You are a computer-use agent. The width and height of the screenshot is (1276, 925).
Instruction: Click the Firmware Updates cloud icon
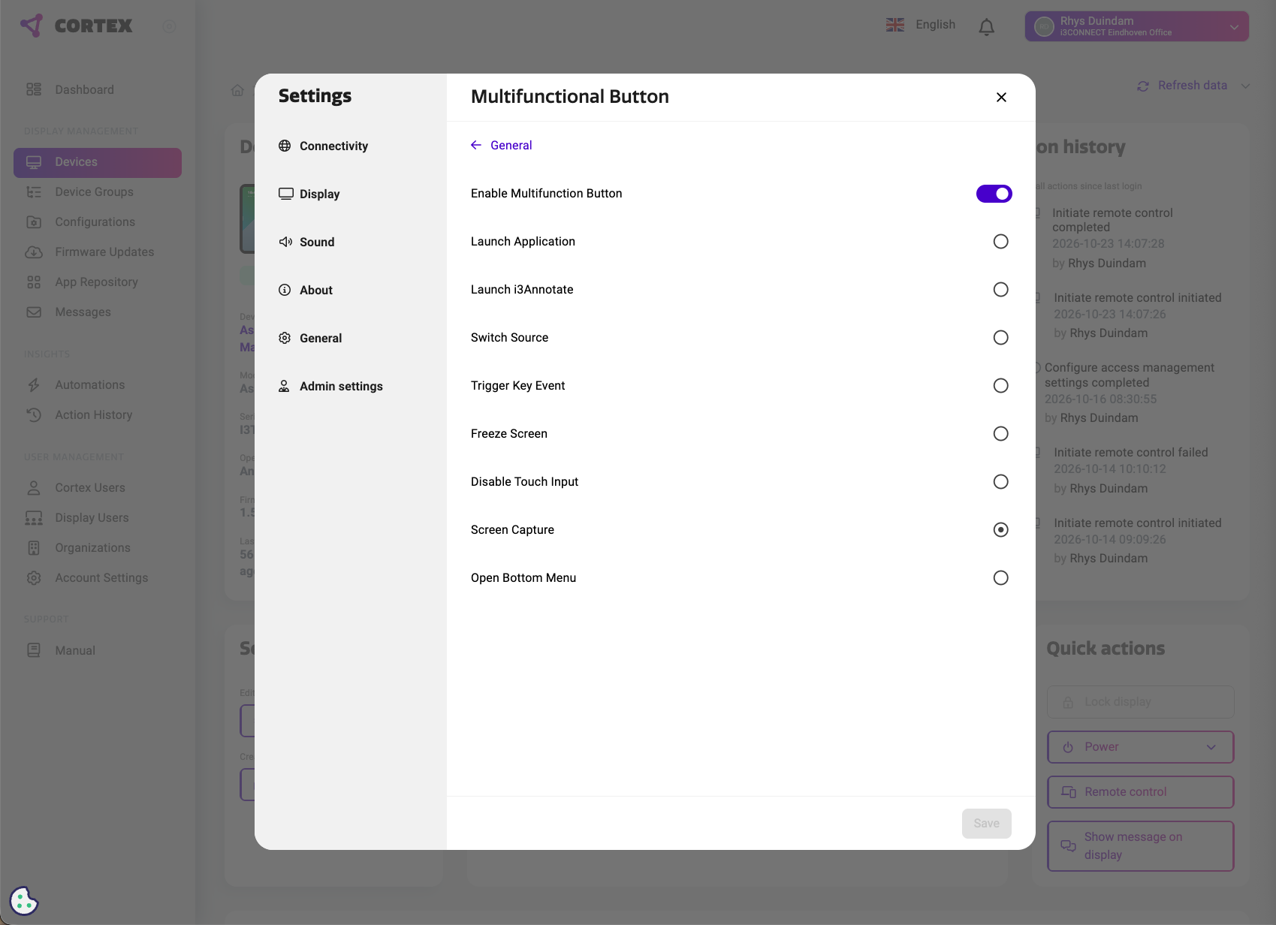(34, 252)
